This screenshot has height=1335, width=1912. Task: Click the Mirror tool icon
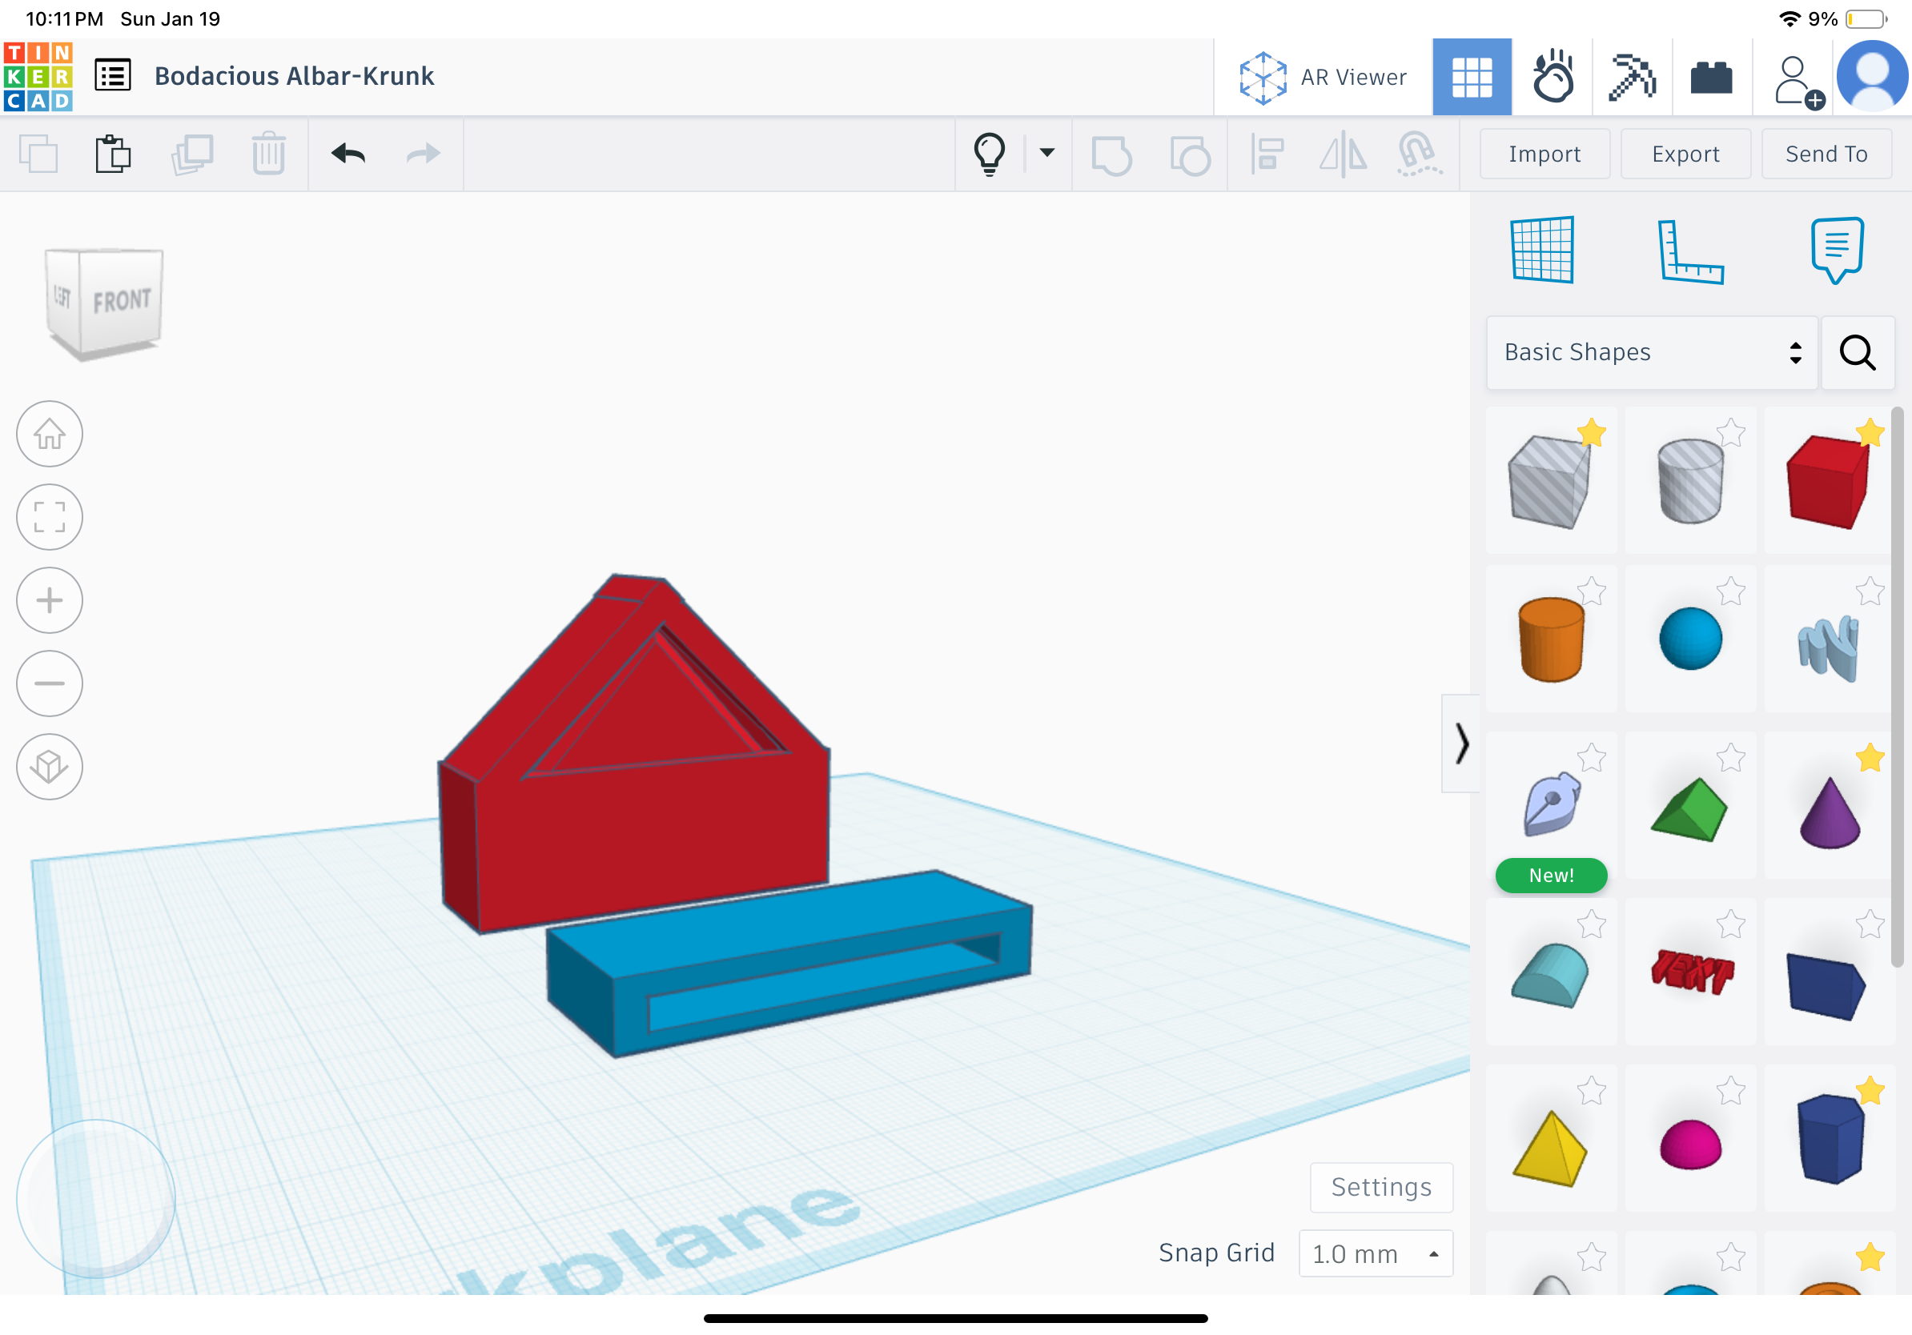[1344, 154]
